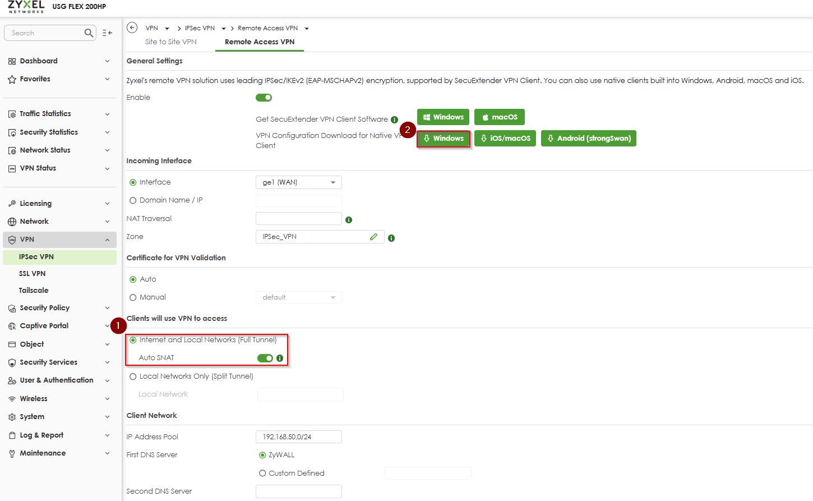813x501 pixels.
Task: Click the back arrow circle icon
Action: click(132, 27)
